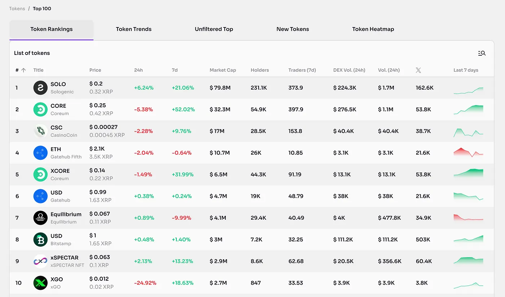Image resolution: width=505 pixels, height=297 pixels.
Task: Click the Equilibrium token logo
Action: [40, 218]
